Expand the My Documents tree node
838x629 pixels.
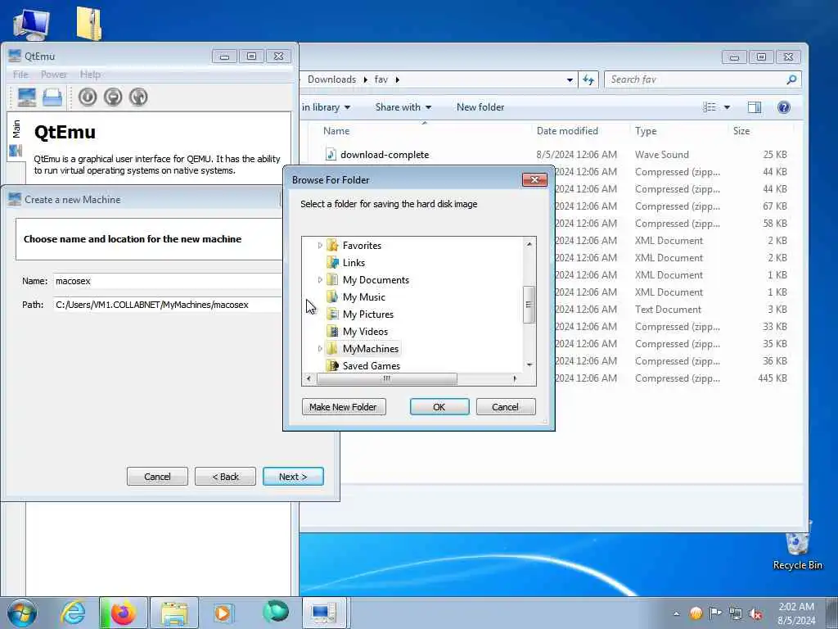tap(320, 280)
